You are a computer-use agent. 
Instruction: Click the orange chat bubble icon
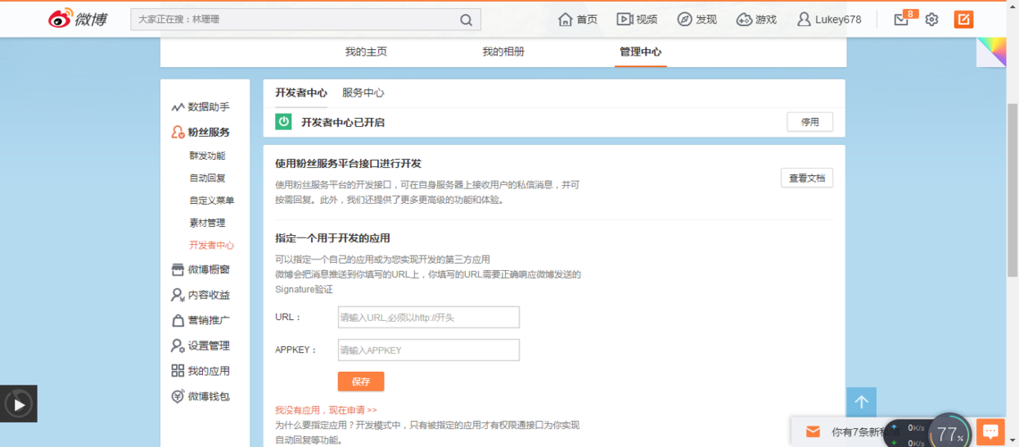coord(990,432)
